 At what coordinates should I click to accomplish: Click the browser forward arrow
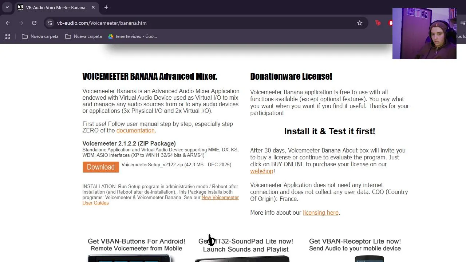coord(21,23)
